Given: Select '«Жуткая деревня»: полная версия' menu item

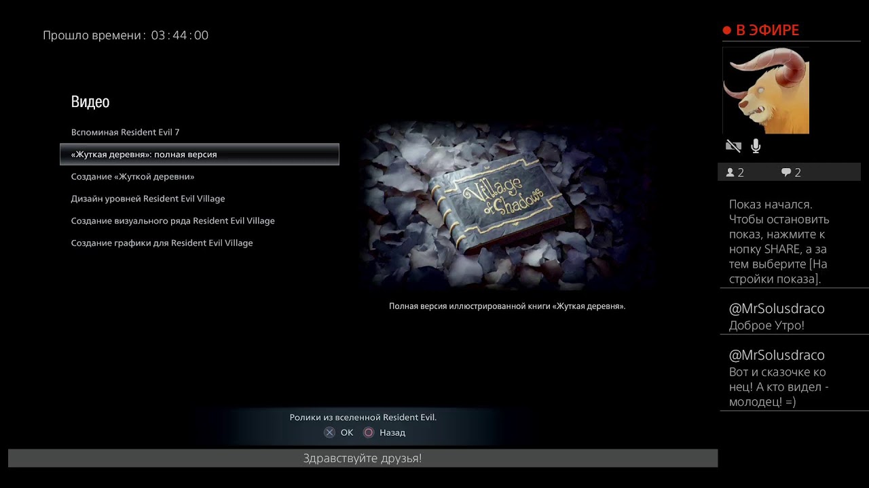Looking at the screenshot, I should (x=200, y=155).
